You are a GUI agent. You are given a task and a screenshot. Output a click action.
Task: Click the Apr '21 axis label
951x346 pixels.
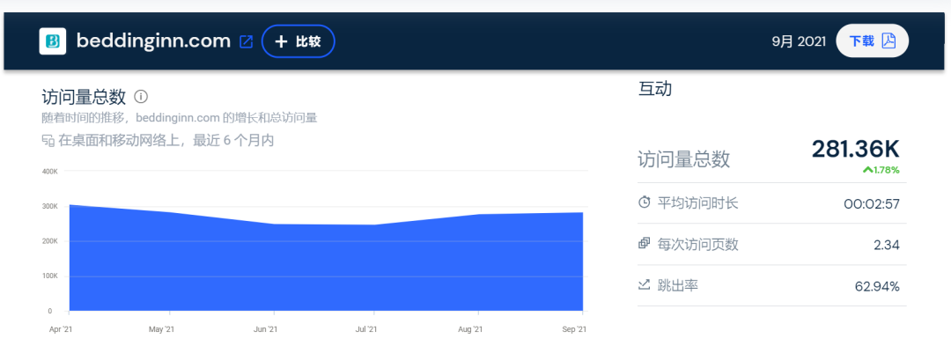point(61,329)
